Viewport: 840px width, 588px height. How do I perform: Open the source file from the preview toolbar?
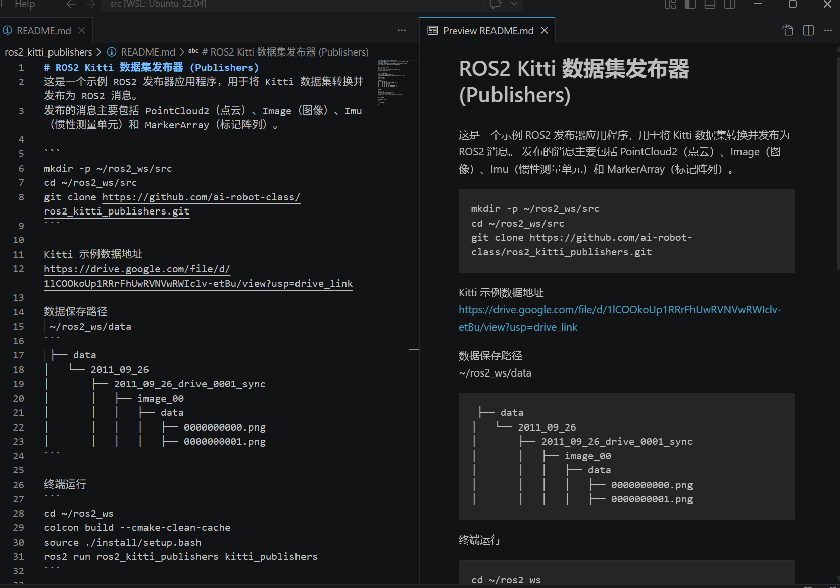(787, 30)
